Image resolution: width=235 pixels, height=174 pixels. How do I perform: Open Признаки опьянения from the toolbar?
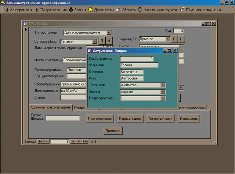pos(200,10)
